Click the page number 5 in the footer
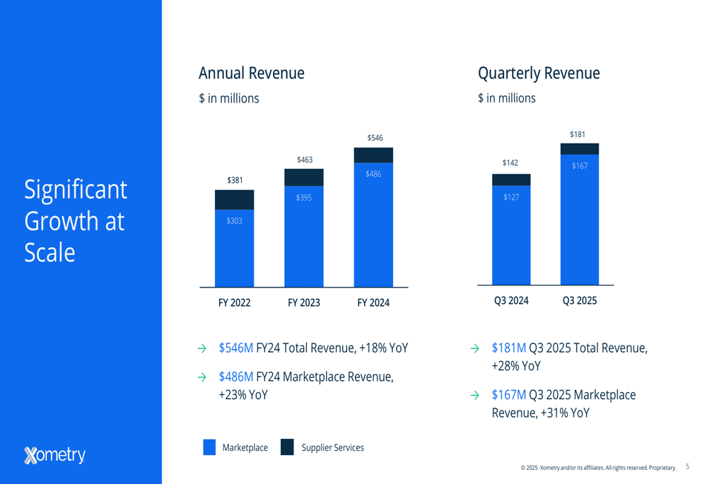This screenshot has width=707, height=484. (688, 467)
